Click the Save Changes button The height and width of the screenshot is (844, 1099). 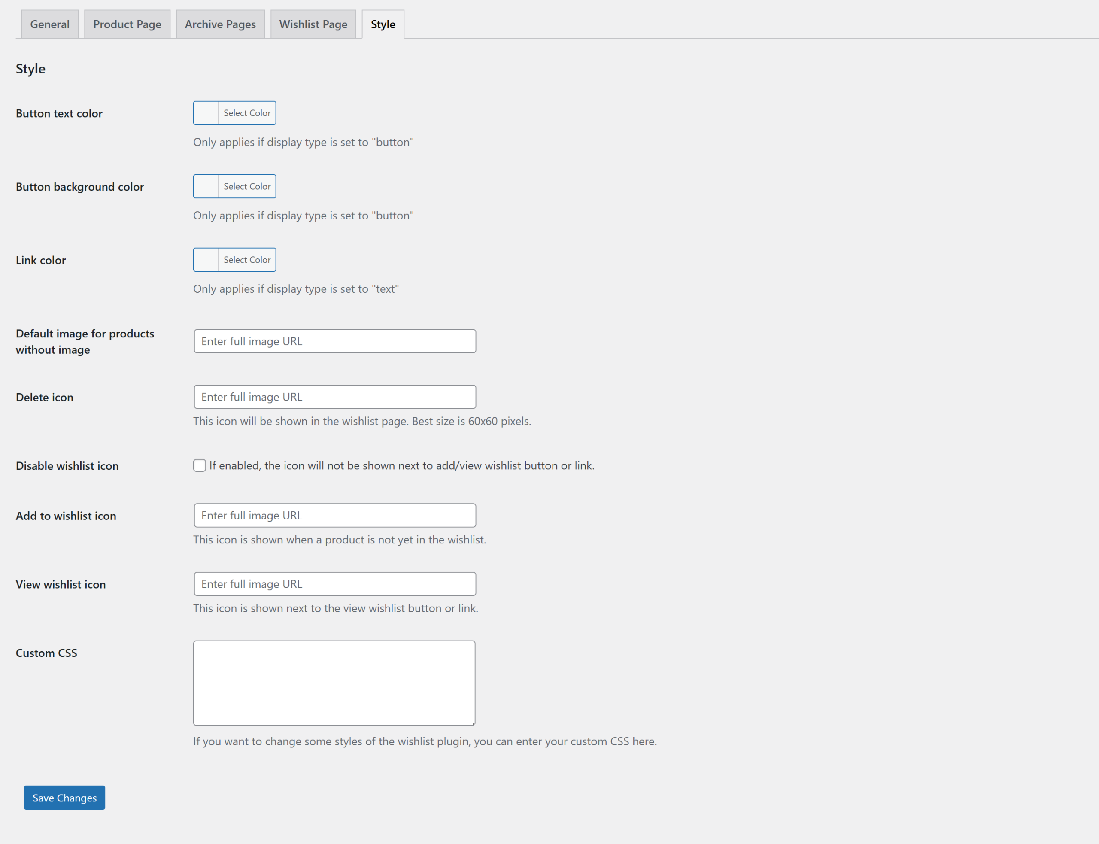64,798
